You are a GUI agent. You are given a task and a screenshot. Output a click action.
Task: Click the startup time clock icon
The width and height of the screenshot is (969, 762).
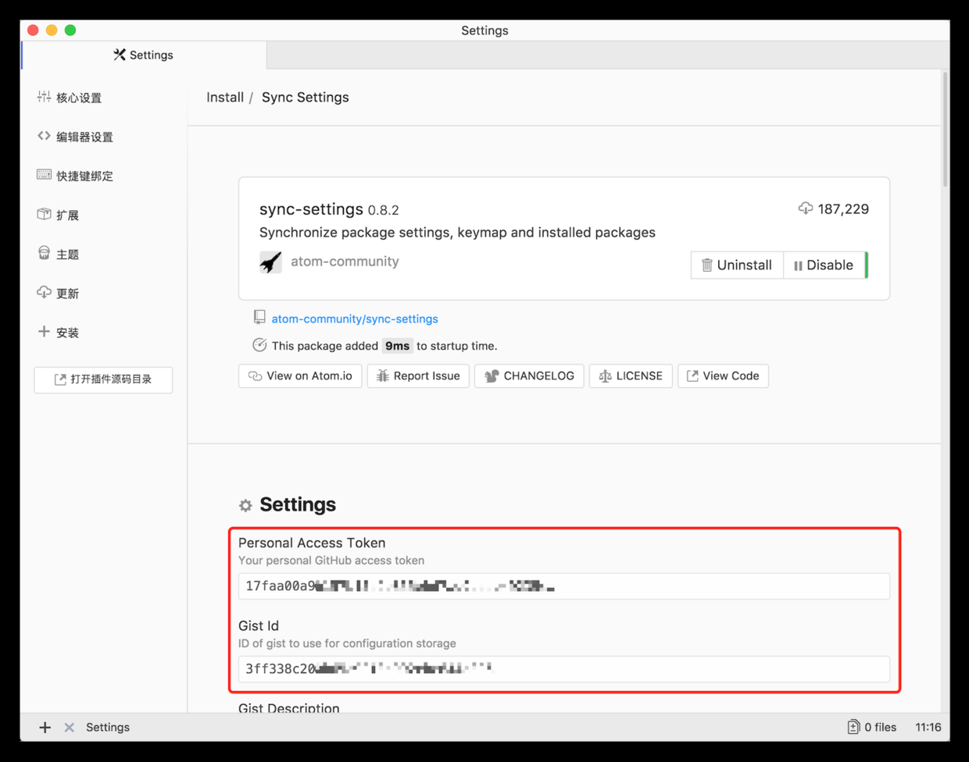pos(259,345)
